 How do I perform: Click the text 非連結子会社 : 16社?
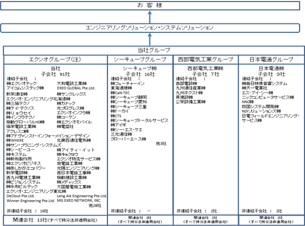27,211
